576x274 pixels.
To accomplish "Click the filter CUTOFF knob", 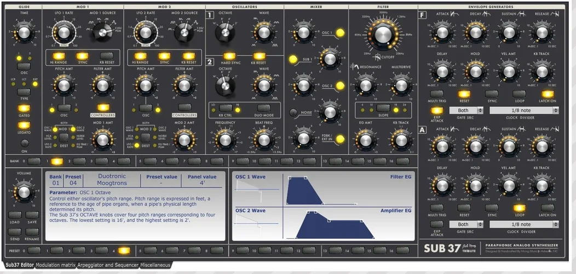I will [383, 34].
